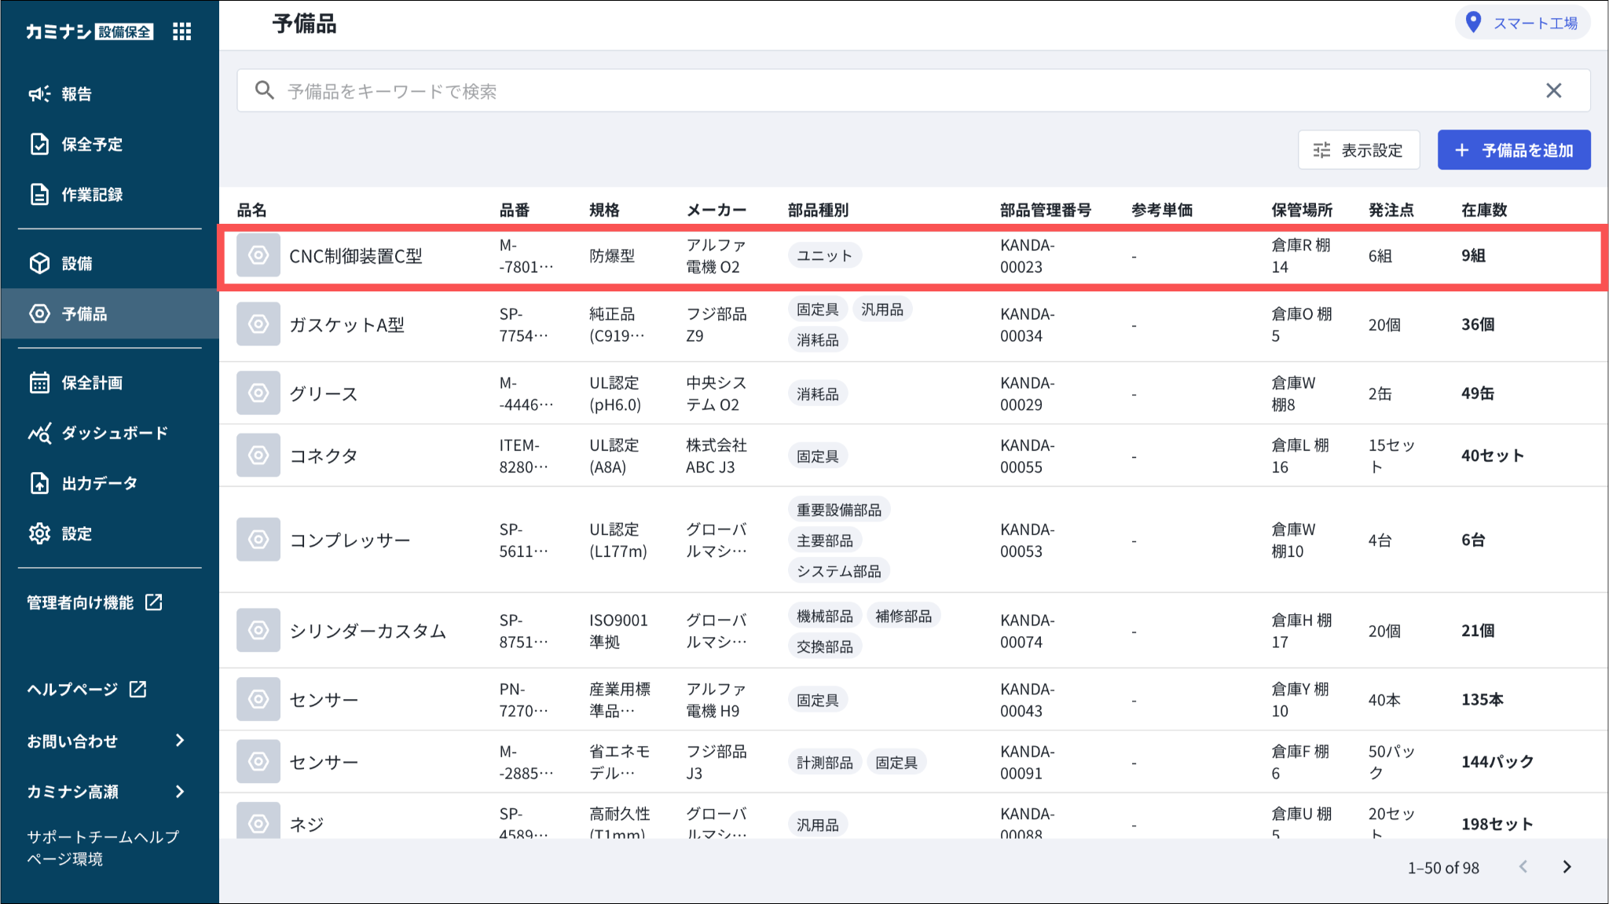Open 管理者向け機能 external link
1609x904 pixels.
coord(94,602)
